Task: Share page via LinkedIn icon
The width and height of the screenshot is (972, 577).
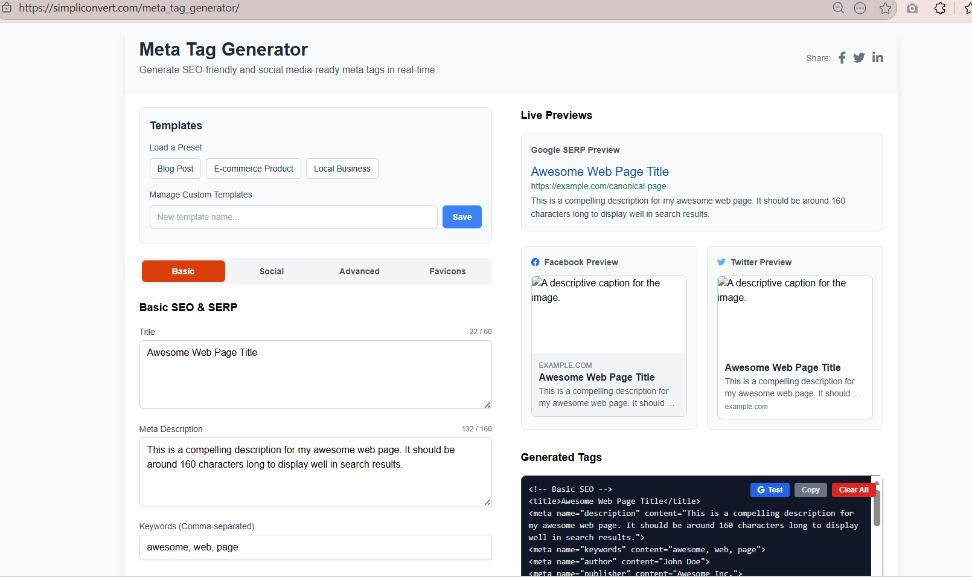Action: 877,58
